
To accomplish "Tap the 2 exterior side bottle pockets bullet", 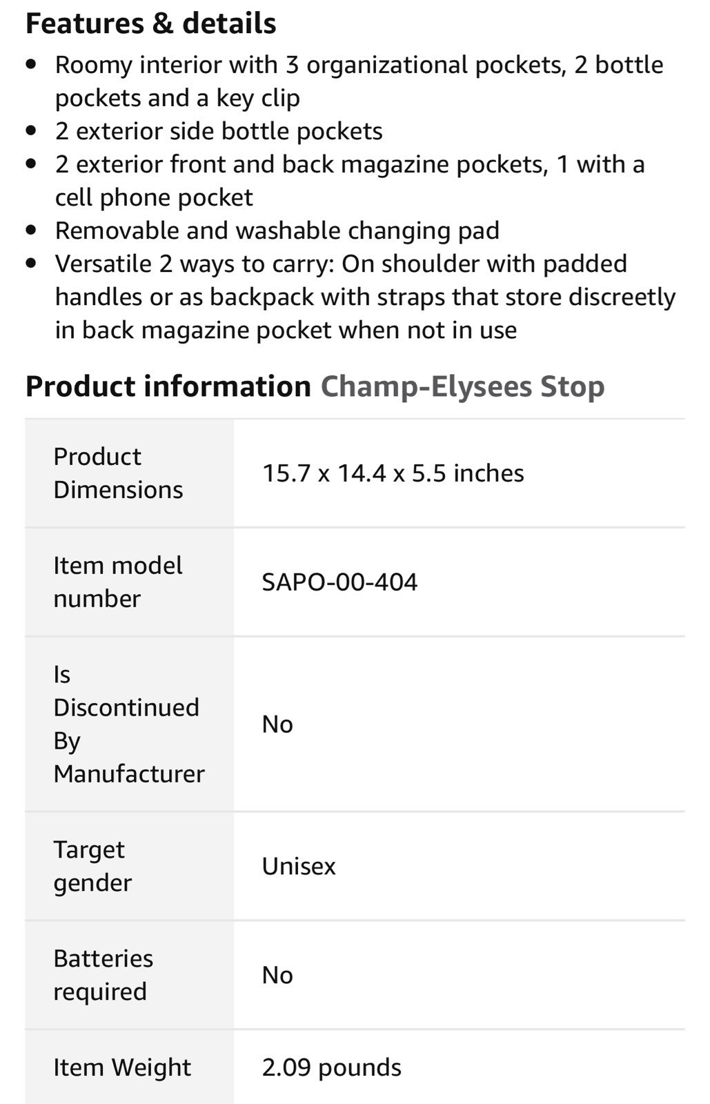I will coord(219,131).
